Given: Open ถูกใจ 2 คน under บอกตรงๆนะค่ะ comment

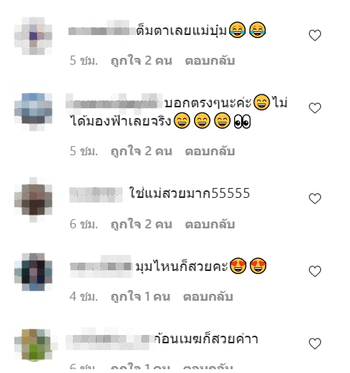Looking at the screenshot, I should click(x=142, y=151).
